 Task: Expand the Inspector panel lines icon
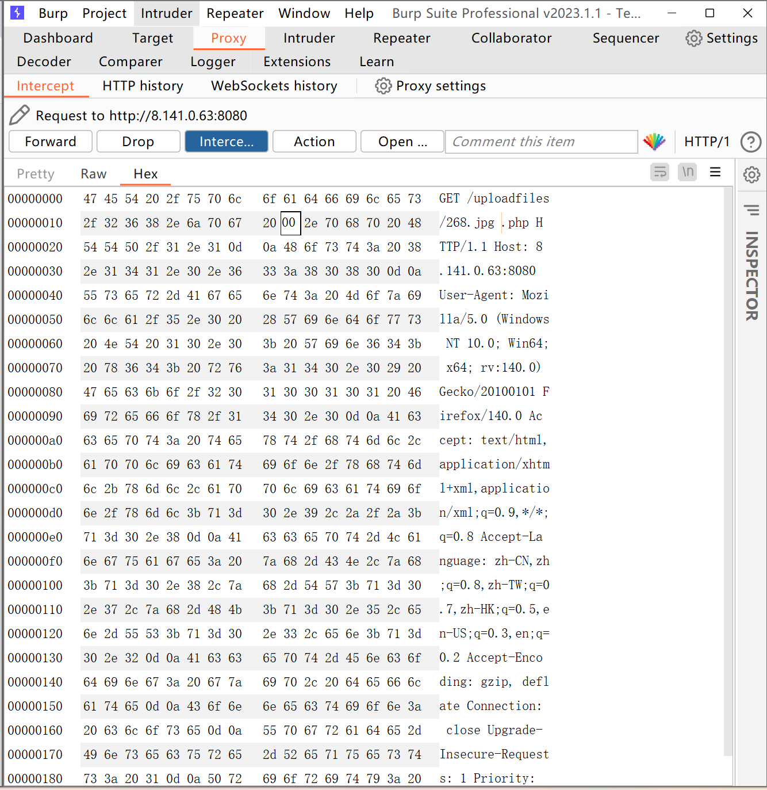tap(751, 210)
